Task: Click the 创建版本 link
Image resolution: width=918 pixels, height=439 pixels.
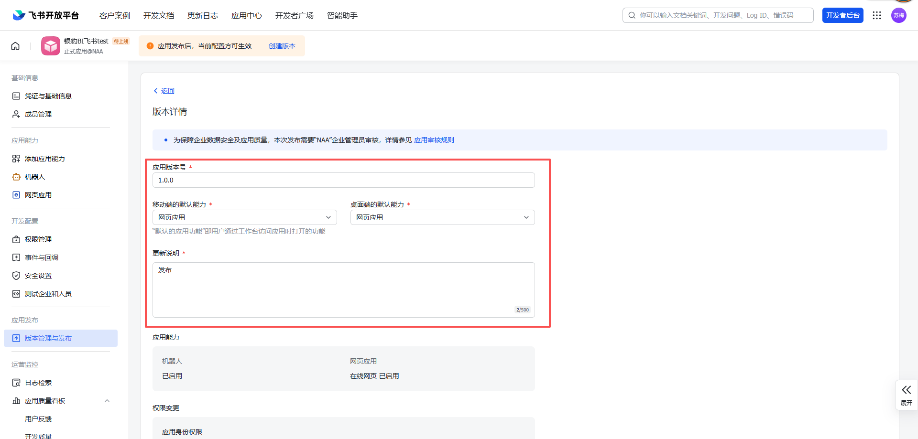Action: [282, 46]
